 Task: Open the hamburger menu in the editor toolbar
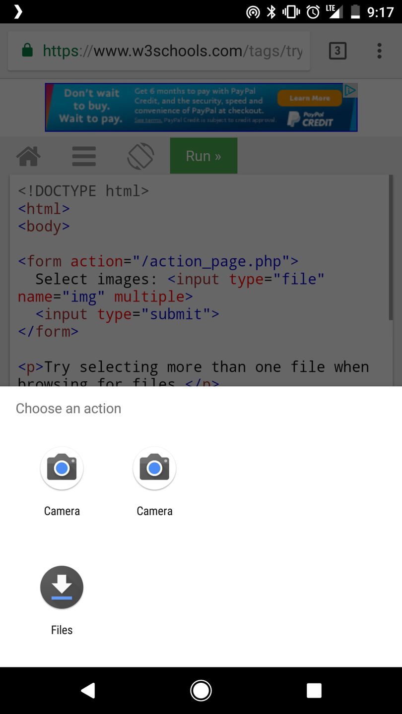83,156
